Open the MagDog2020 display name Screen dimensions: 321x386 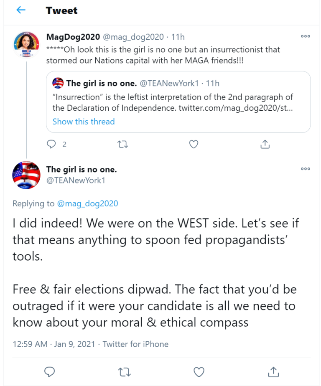[x=73, y=37]
